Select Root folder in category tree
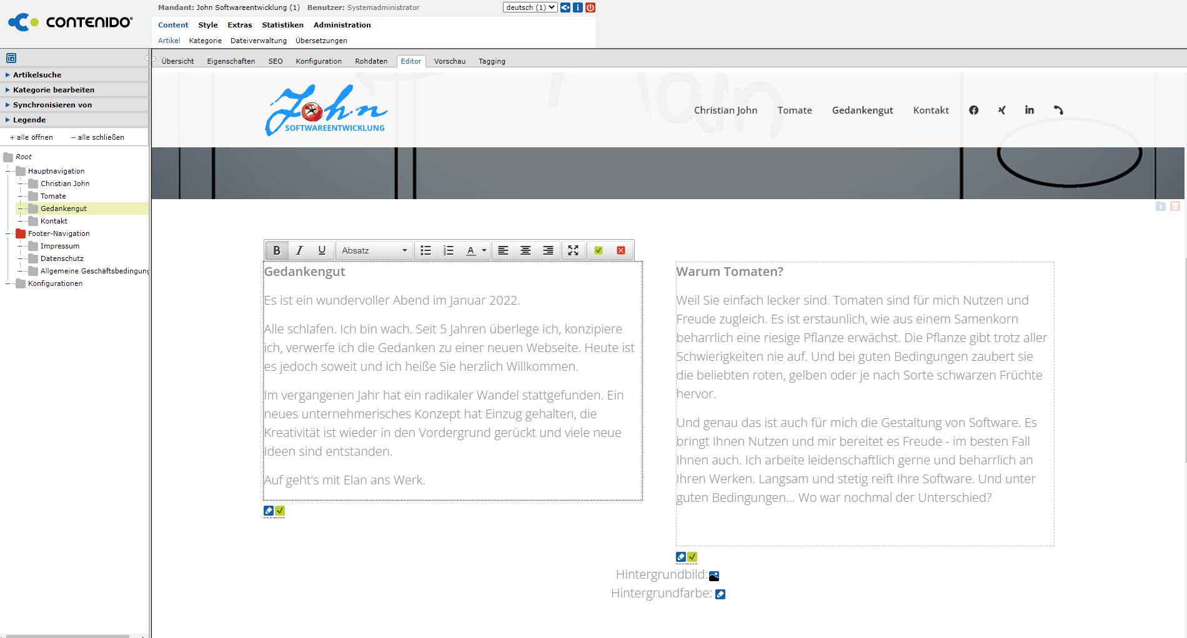Screen dimensions: 1187x638 pos(23,157)
